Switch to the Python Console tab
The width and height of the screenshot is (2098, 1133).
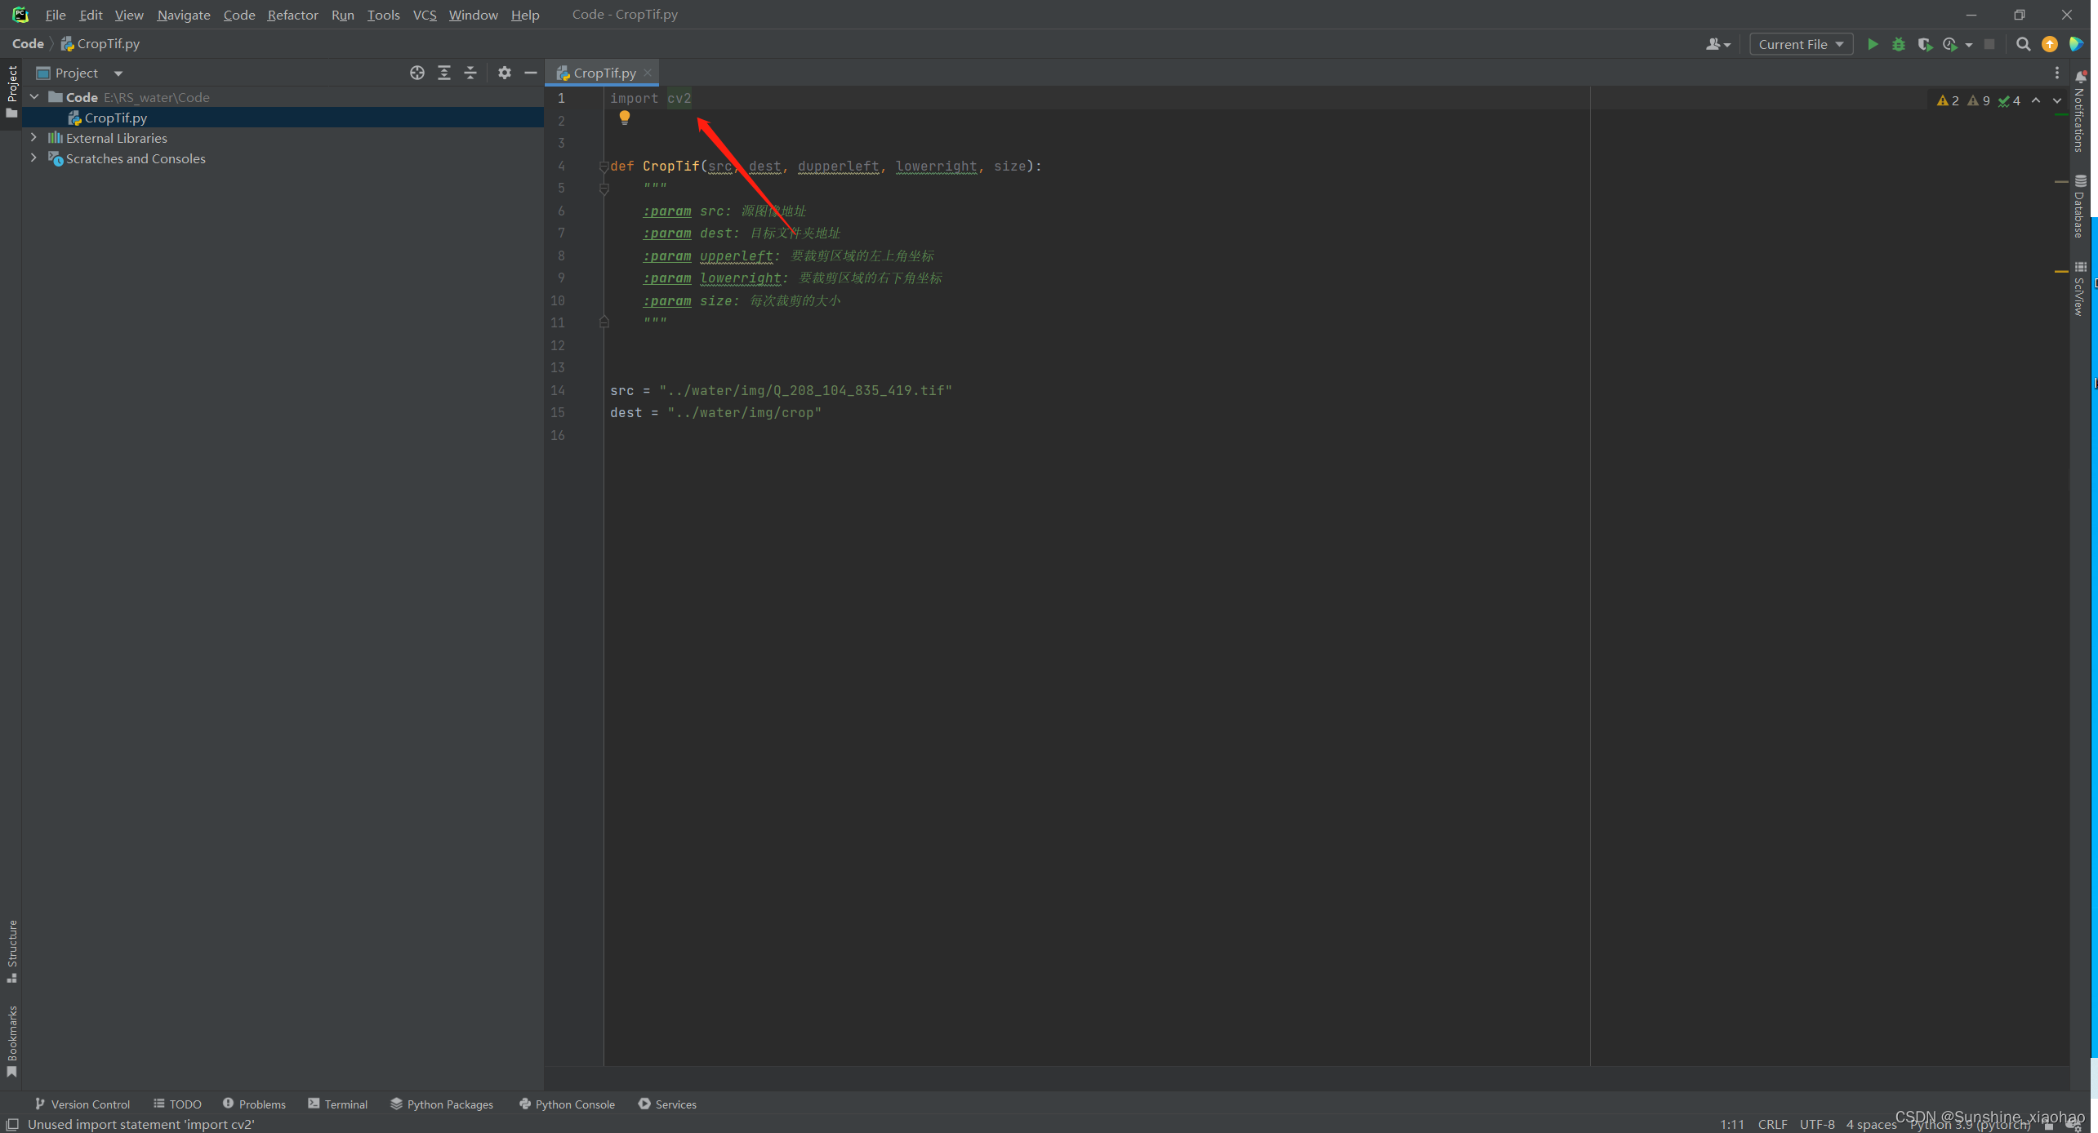[x=567, y=1104]
